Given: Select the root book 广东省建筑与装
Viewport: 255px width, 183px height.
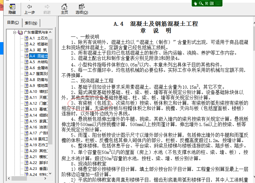Looking at the screenshot, I should tap(36, 32).
